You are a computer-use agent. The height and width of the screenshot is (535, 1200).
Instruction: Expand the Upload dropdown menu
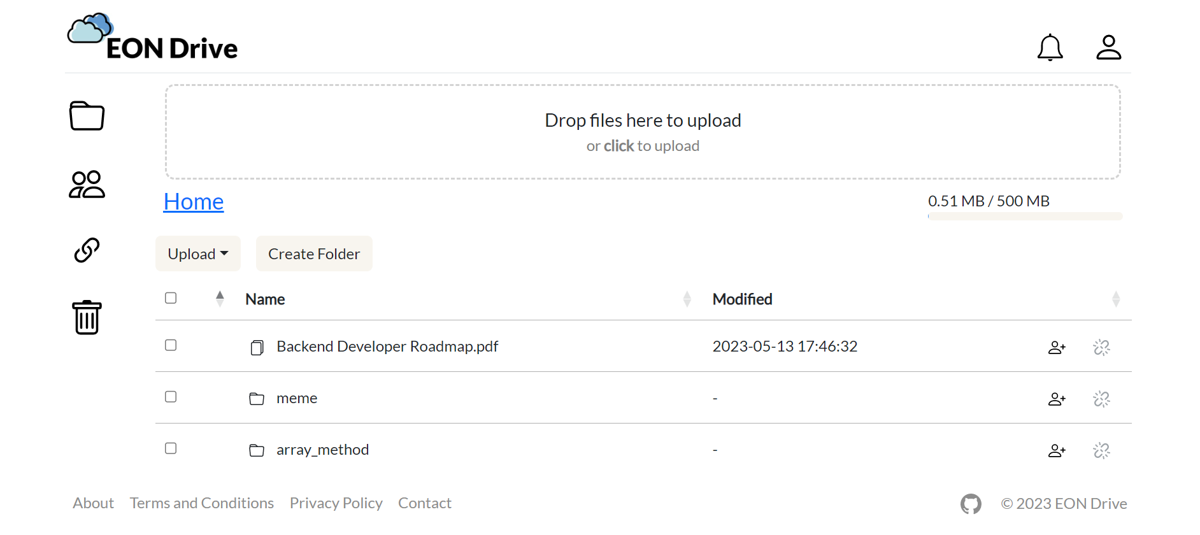click(197, 253)
